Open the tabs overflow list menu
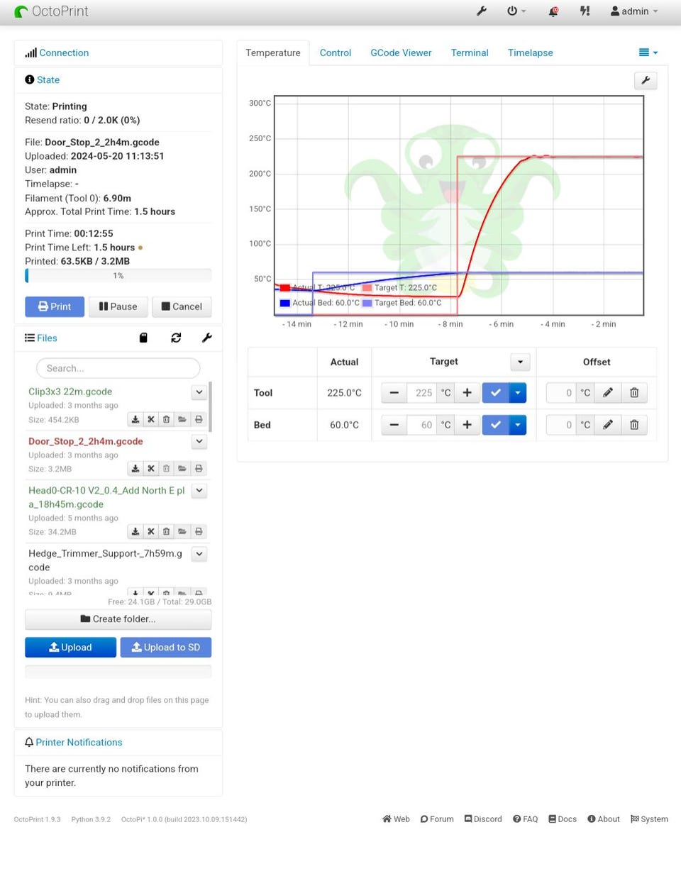Screen dimensions: 681x871 tap(648, 52)
